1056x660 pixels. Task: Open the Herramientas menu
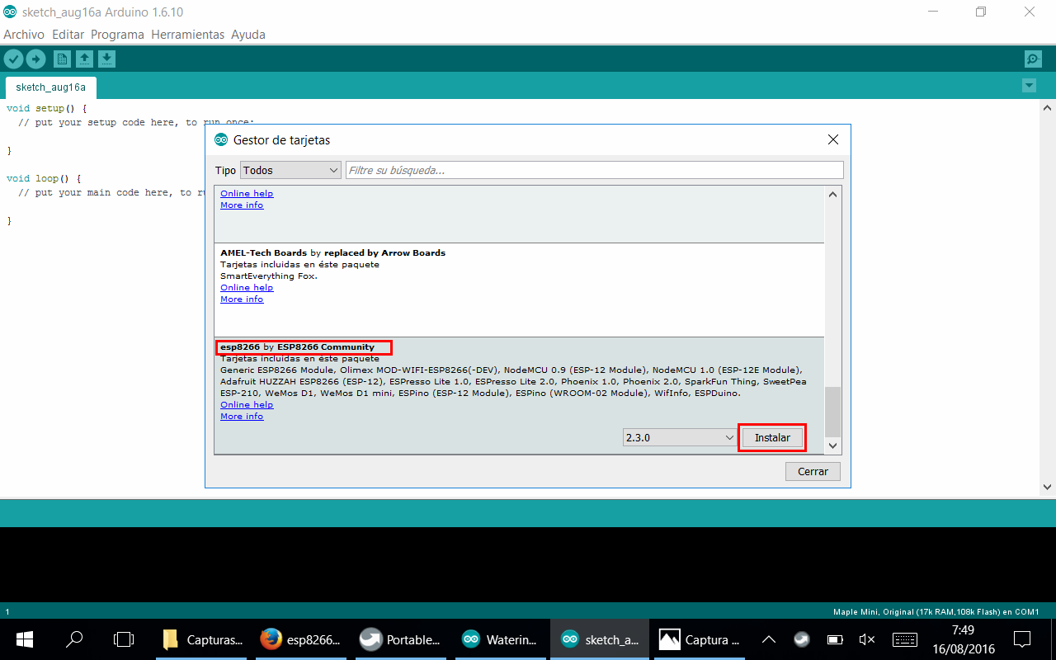[188, 35]
